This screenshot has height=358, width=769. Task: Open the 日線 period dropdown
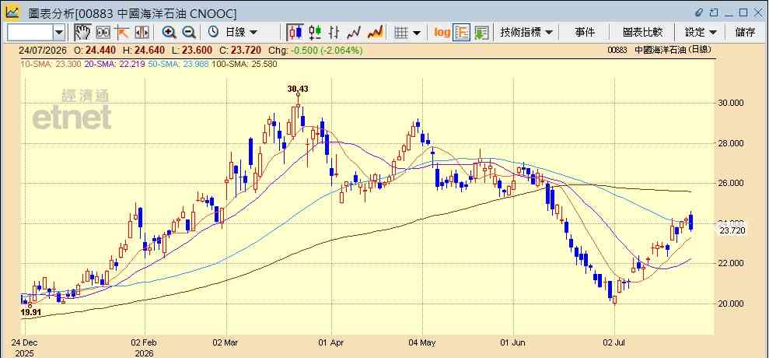click(x=233, y=33)
